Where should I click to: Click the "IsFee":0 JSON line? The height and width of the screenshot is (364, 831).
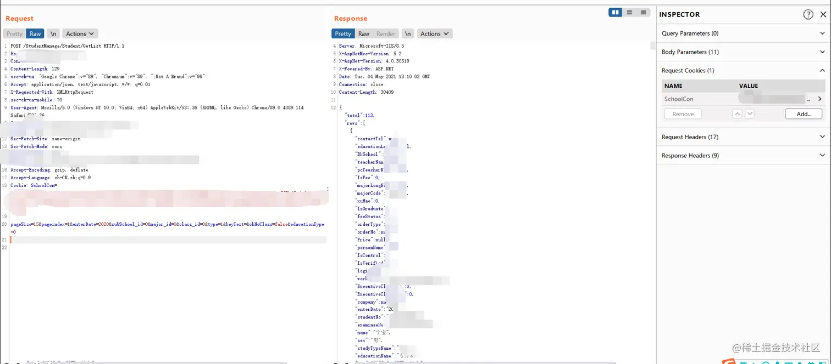(368, 178)
